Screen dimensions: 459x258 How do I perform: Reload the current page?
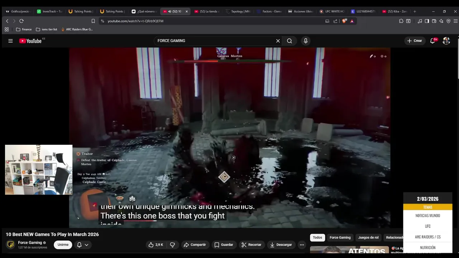[22, 21]
